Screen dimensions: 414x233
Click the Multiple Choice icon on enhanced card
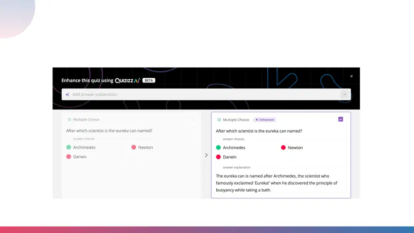(x=219, y=120)
